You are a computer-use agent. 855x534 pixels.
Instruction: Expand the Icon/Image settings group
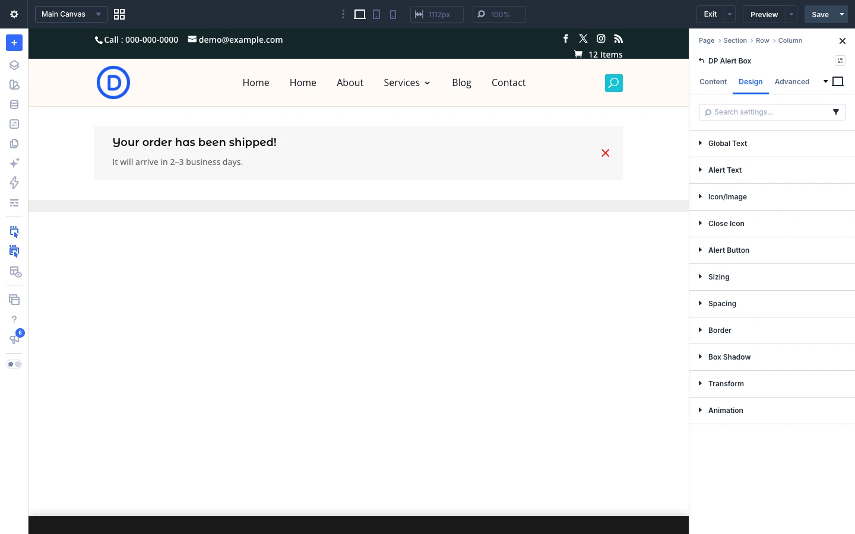(772, 197)
